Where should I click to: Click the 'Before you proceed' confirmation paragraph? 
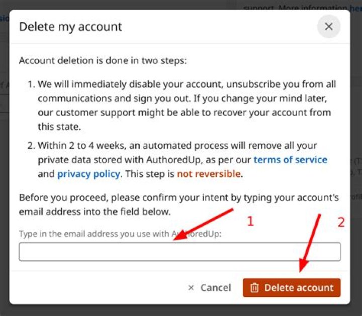pos(178,204)
